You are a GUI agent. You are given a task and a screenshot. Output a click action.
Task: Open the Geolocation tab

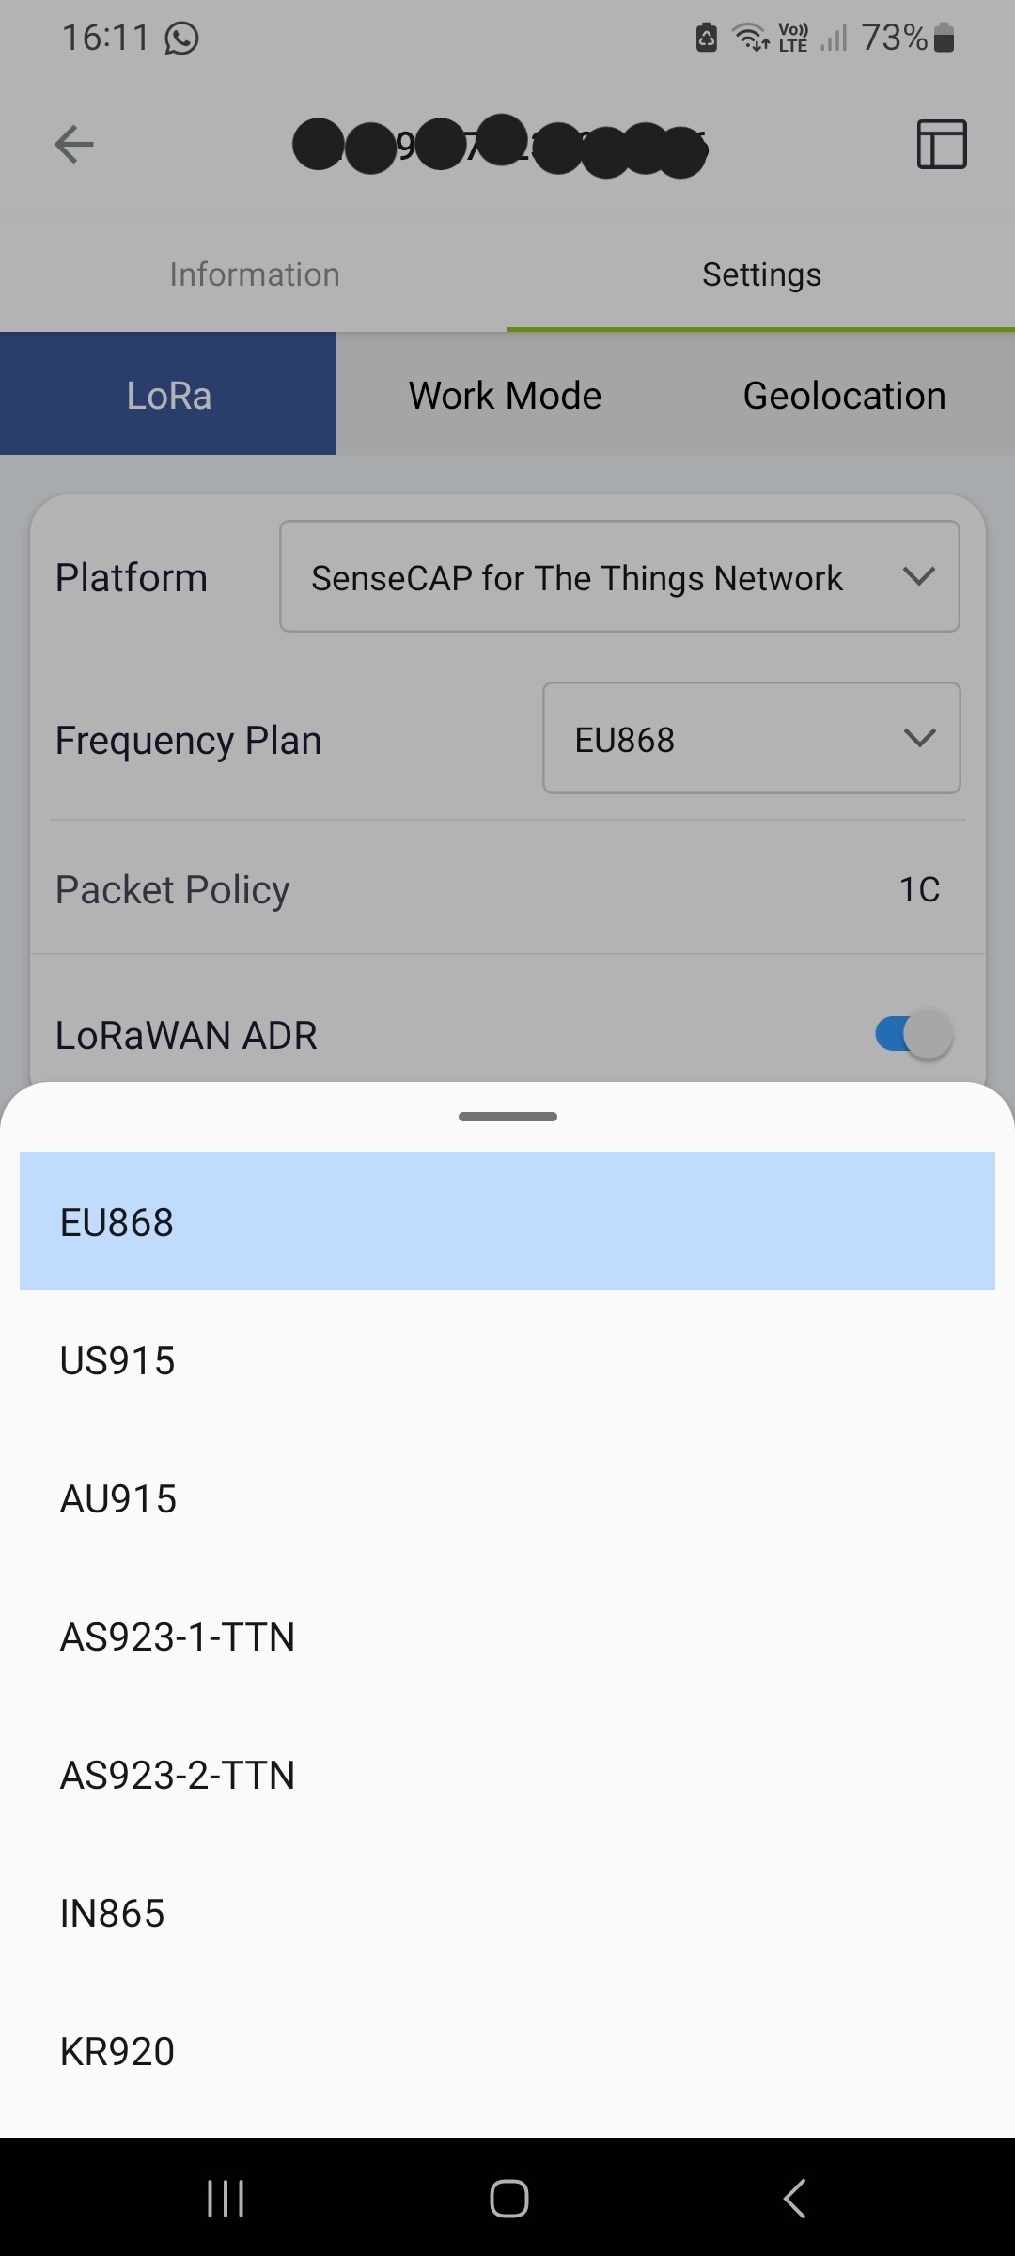pyautogui.click(x=844, y=395)
